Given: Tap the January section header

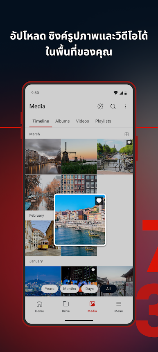Looking at the screenshot, I should coord(36,261).
